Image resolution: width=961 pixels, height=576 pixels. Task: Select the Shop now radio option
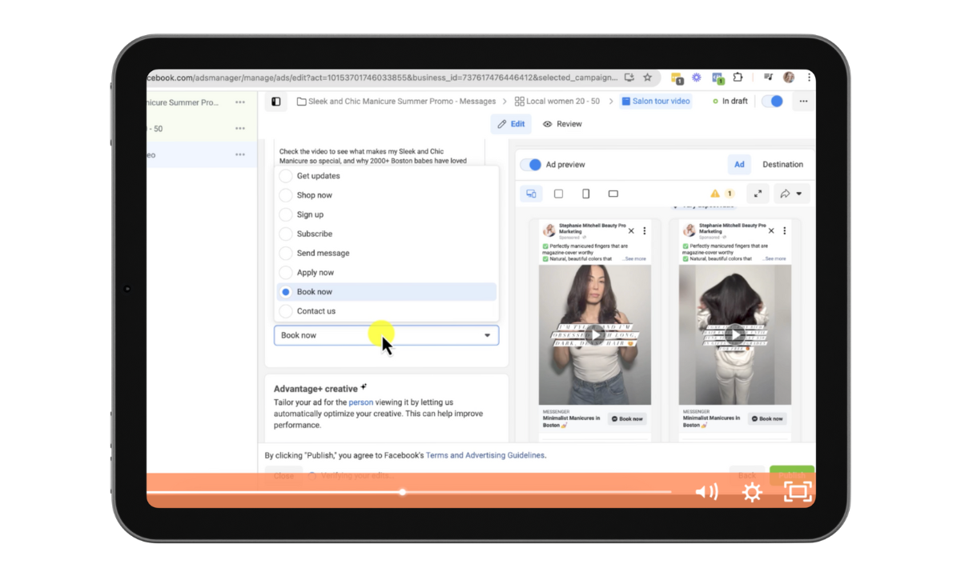click(x=286, y=195)
